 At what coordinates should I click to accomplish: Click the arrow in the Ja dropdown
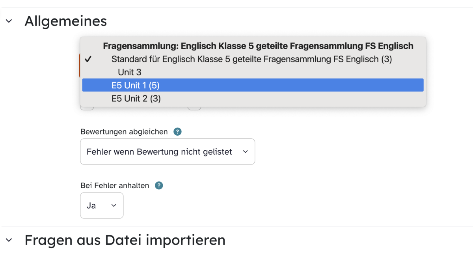click(x=114, y=205)
